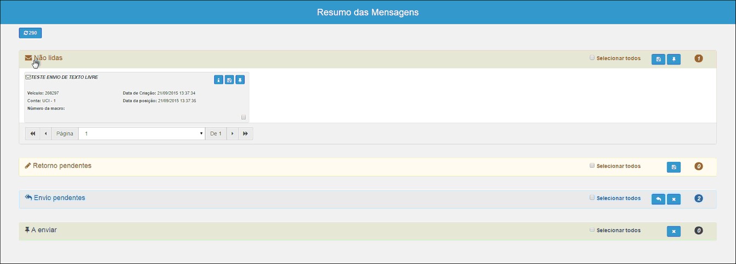The height and width of the screenshot is (264, 736).
Task: Open the Página number dropdown
Action: [142, 133]
